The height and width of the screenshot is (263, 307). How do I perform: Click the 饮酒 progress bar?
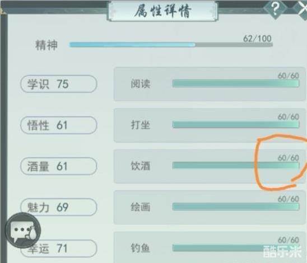236,166
